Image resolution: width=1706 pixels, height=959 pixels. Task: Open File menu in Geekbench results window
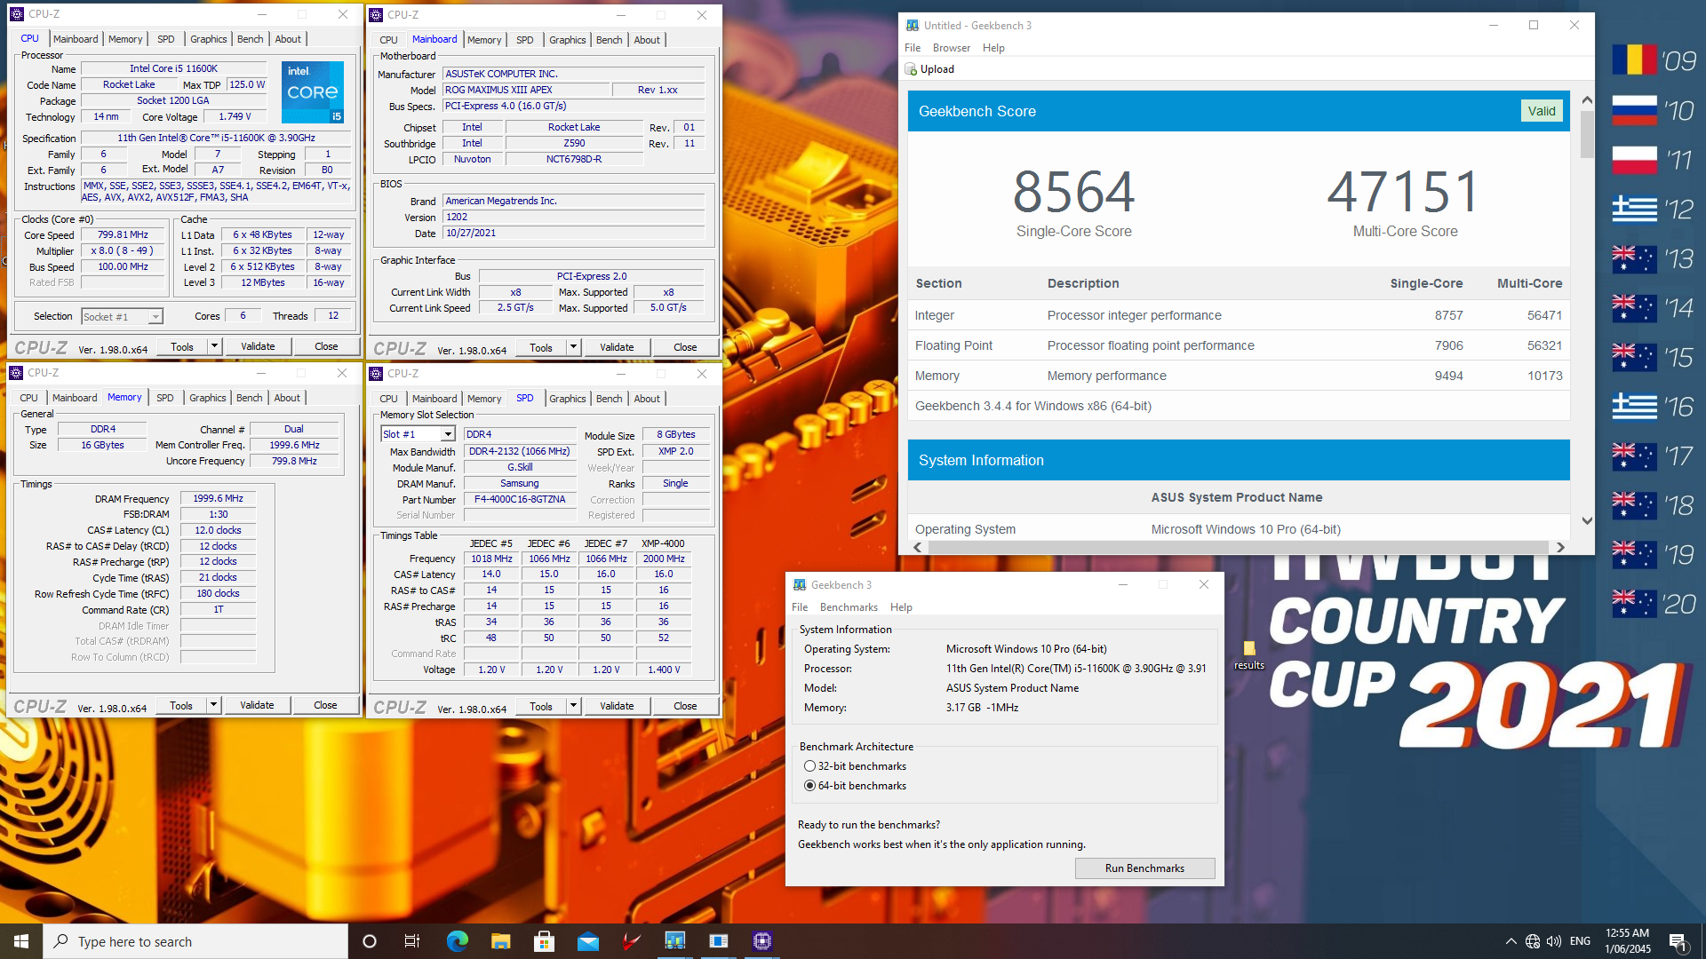pyautogui.click(x=913, y=48)
